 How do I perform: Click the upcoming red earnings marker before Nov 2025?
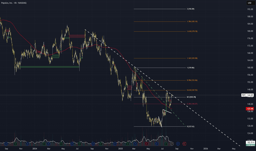coord(184,144)
